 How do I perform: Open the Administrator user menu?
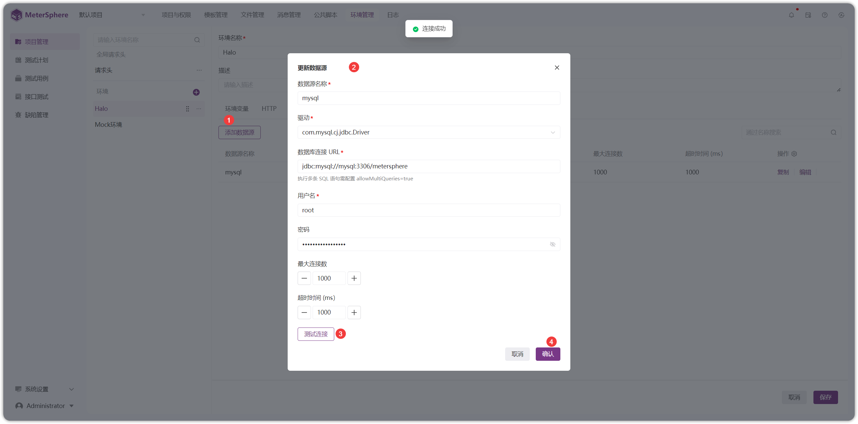[x=45, y=406]
